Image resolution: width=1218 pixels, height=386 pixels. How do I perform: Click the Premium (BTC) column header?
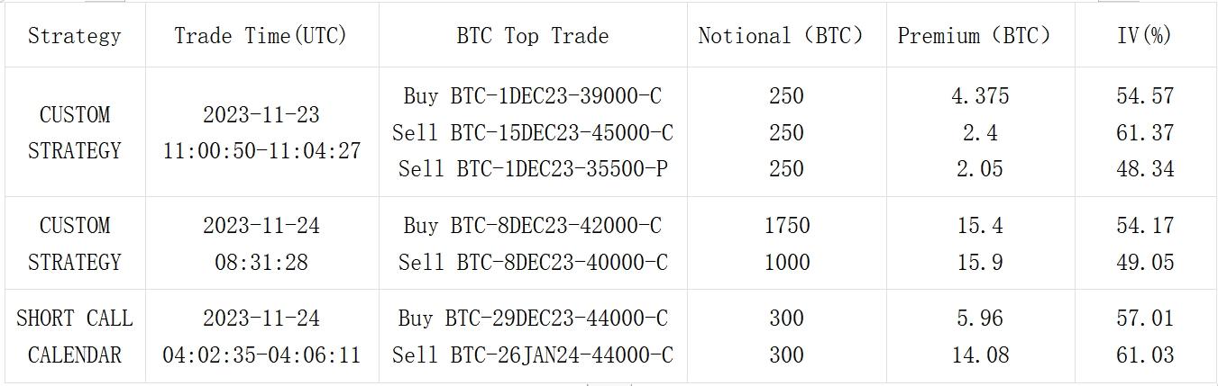click(x=975, y=36)
